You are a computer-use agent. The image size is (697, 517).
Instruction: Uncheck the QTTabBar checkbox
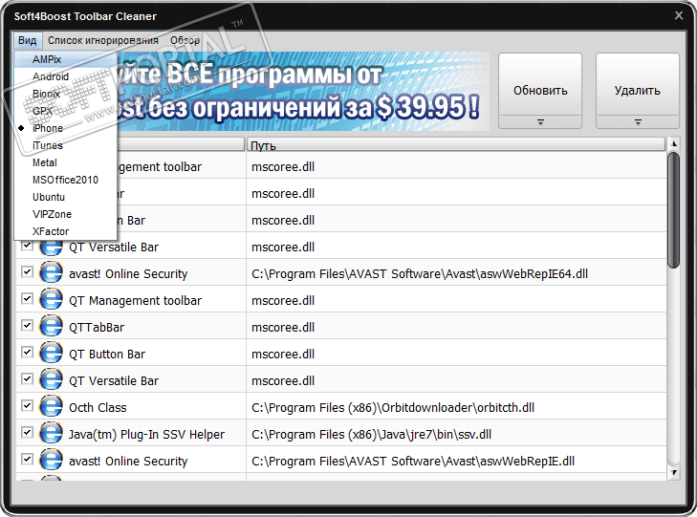27,325
